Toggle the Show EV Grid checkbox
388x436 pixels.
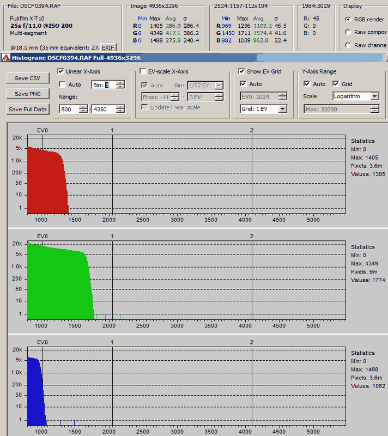pos(242,71)
